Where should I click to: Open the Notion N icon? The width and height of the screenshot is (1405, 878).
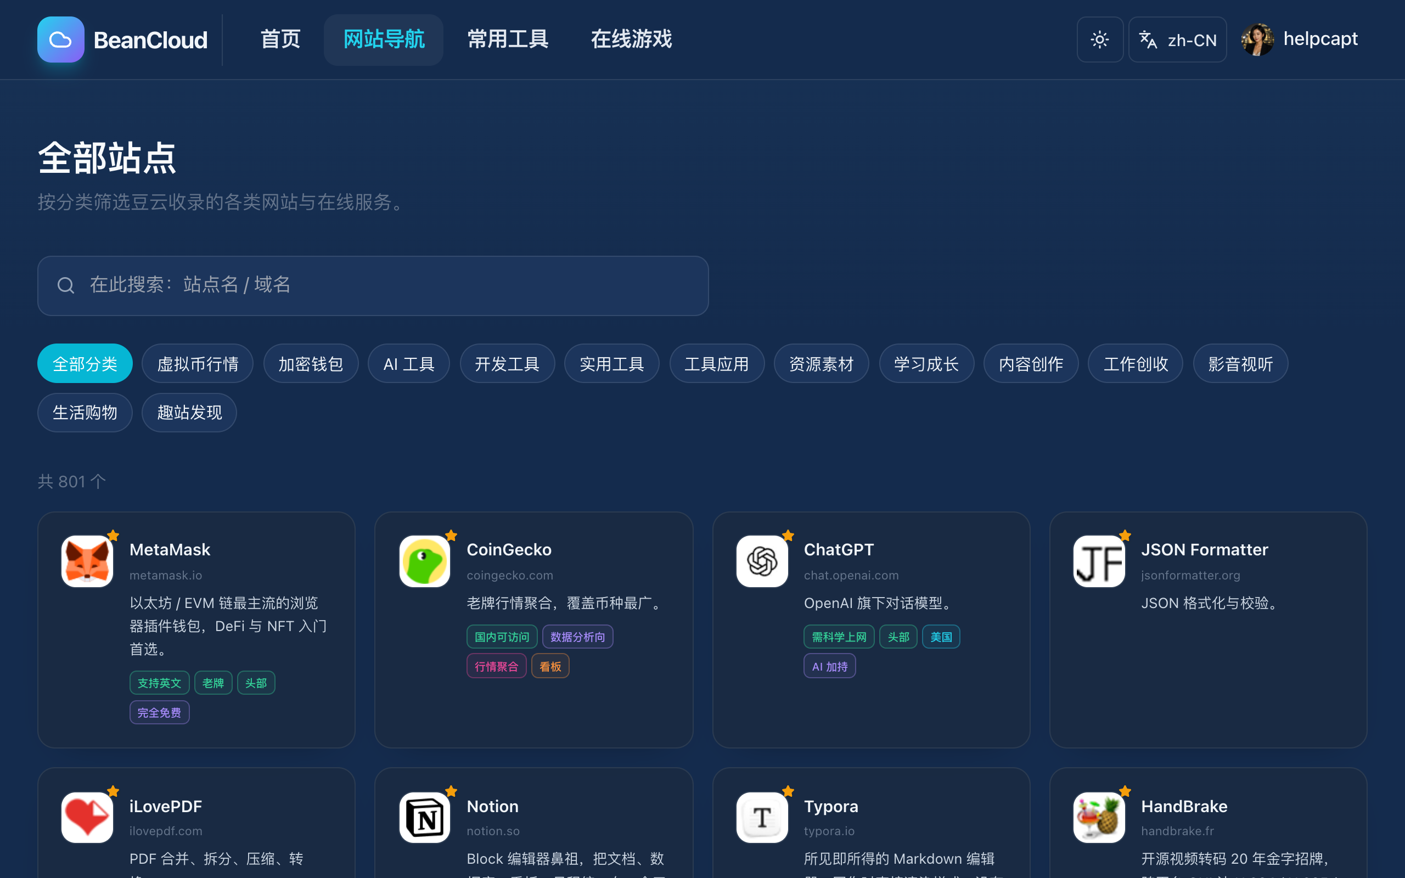tap(424, 818)
